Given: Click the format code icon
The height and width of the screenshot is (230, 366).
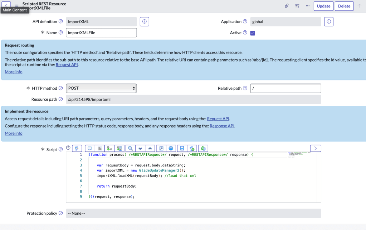Looking at the screenshot, I should click(100, 148).
